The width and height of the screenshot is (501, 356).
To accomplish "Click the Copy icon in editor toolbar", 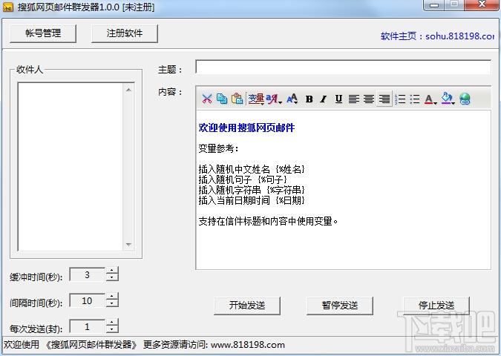I will point(222,99).
